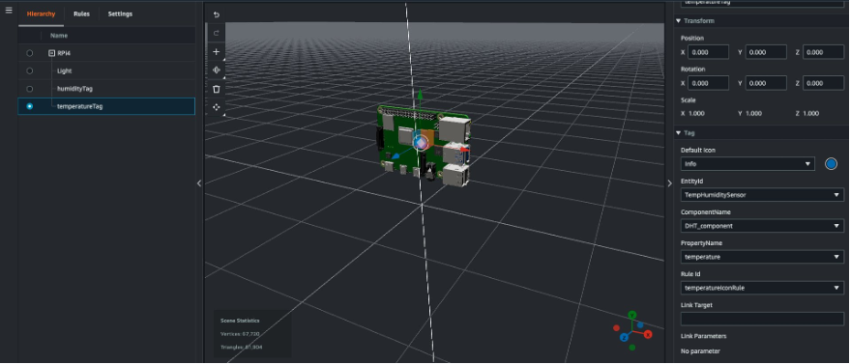This screenshot has width=850, height=364.
Task: Switch to the Rules tab
Action: 82,14
